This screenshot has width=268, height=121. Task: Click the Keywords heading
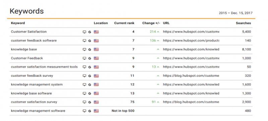tap(27, 11)
